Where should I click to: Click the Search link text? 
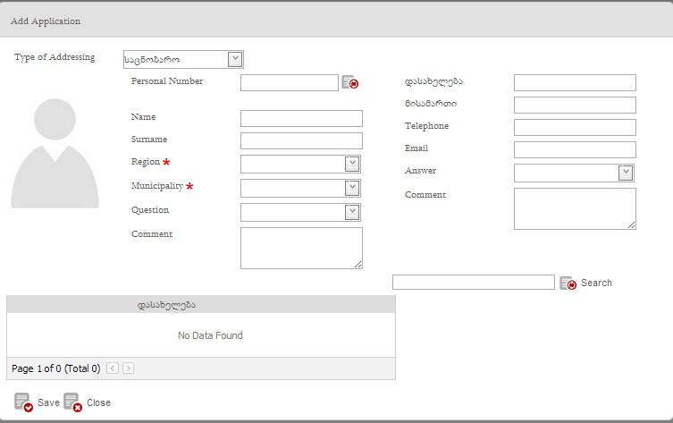click(x=596, y=283)
